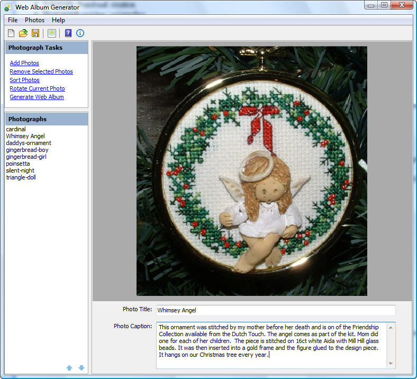This screenshot has height=379, width=417.
Task: Click the caption scrollbar up arrow
Action: tap(391, 328)
